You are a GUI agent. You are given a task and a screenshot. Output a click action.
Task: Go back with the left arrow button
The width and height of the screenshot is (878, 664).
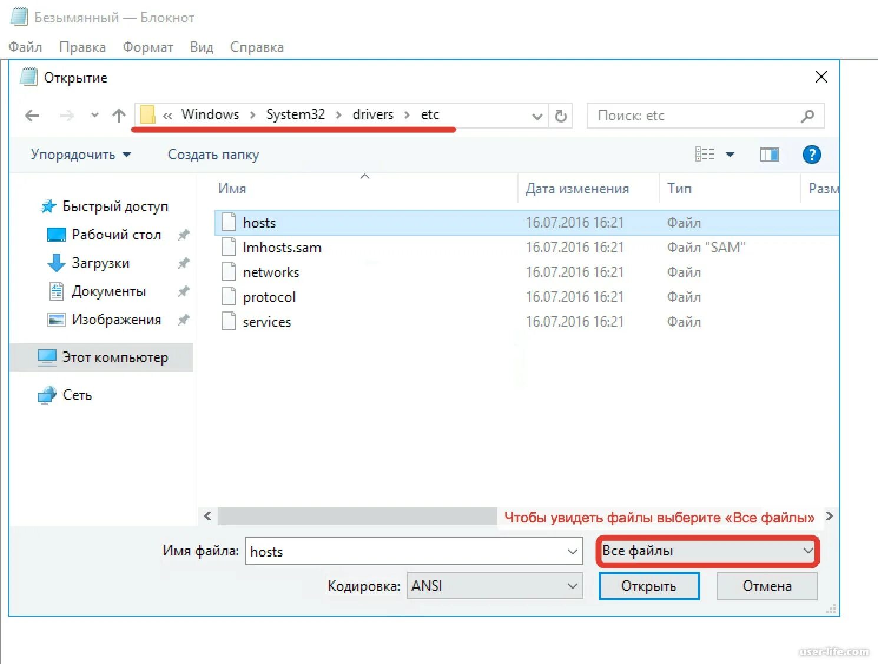click(32, 116)
